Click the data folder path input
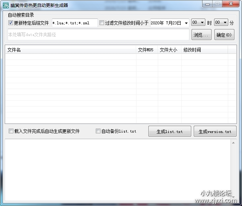 (x=98, y=35)
